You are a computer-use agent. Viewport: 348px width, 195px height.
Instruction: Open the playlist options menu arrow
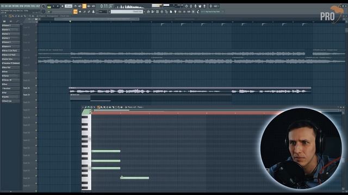[3, 16]
